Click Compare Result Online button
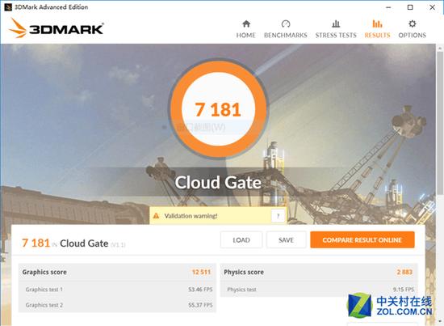 tap(362, 240)
